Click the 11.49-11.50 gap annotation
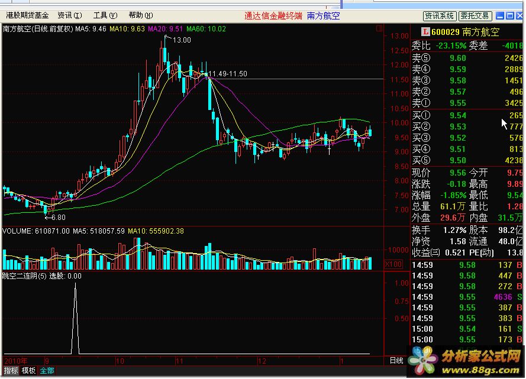Viewport: 526px width, 379px height. click(228, 74)
